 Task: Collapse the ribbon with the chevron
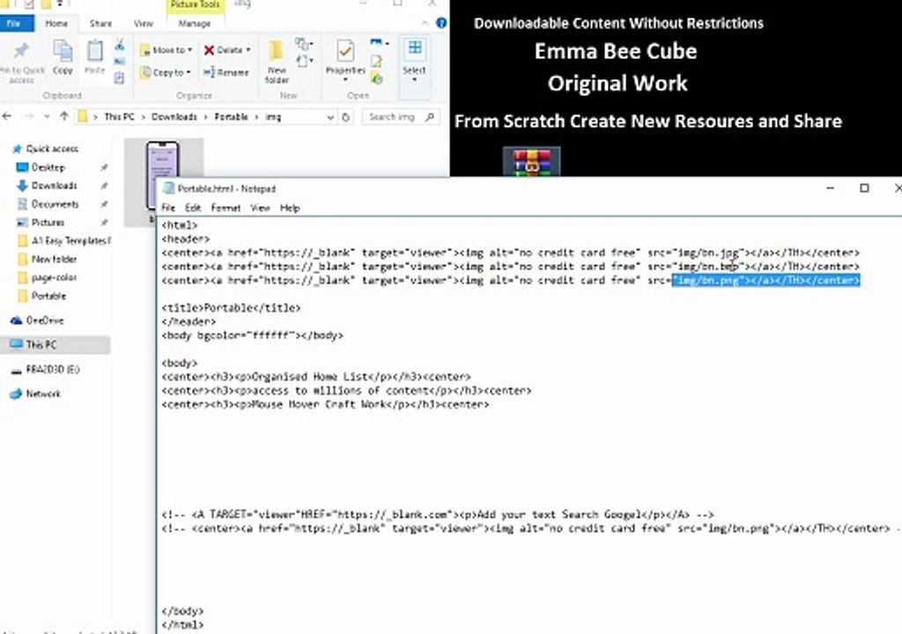[x=425, y=23]
